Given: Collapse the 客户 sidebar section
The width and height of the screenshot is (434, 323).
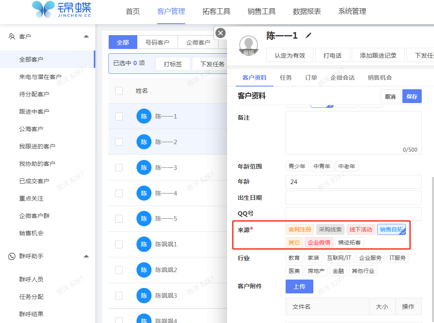Looking at the screenshot, I should coord(86,36).
